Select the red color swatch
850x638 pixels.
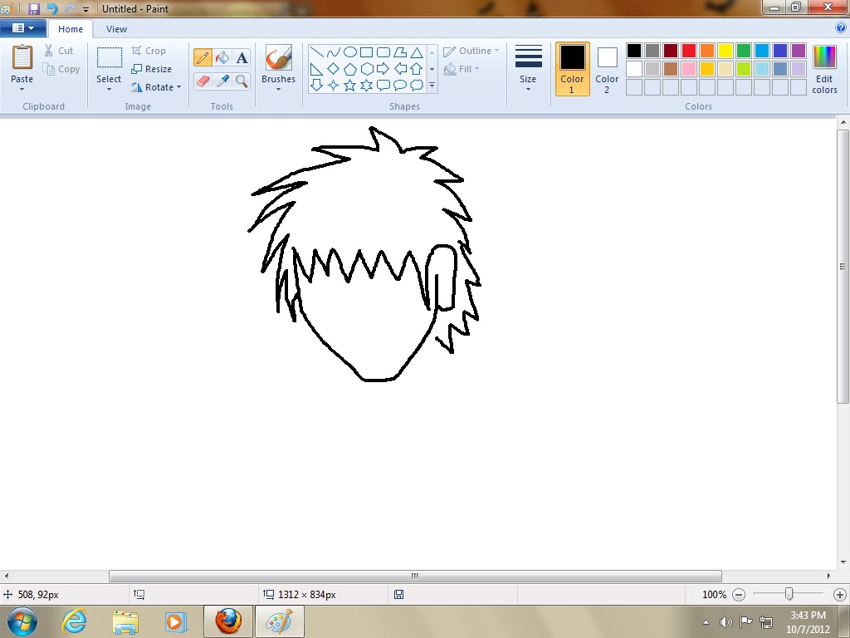[689, 50]
